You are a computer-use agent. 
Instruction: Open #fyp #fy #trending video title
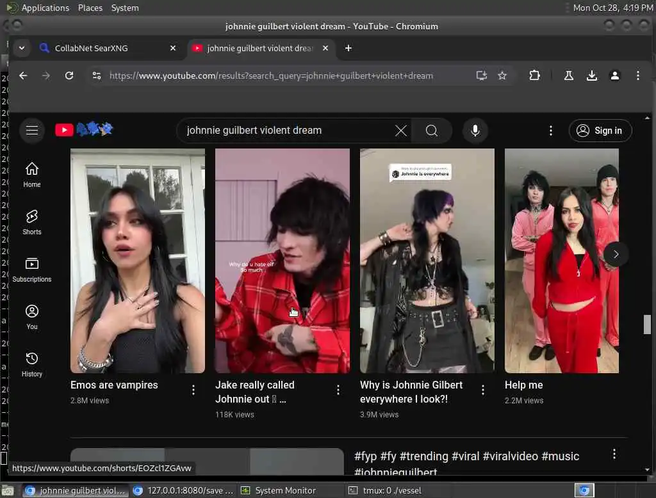(x=467, y=462)
